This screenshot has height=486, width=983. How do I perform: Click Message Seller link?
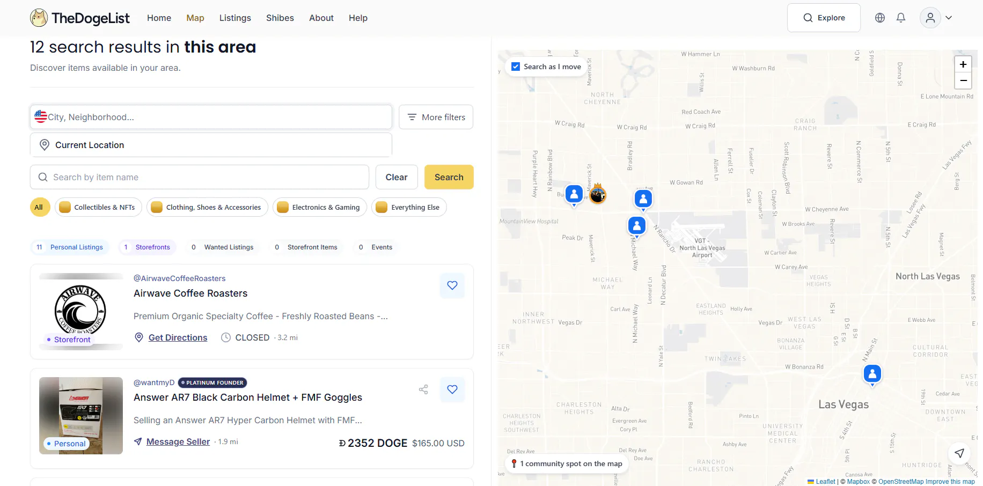(178, 441)
